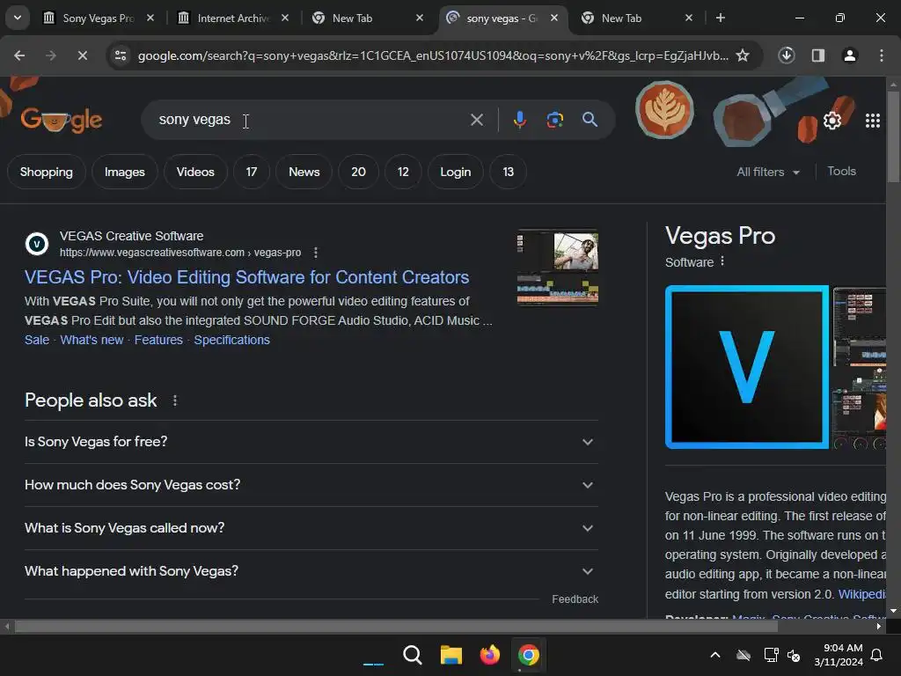The image size is (901, 676).
Task: Open Firefox from the taskbar
Action: (x=489, y=655)
